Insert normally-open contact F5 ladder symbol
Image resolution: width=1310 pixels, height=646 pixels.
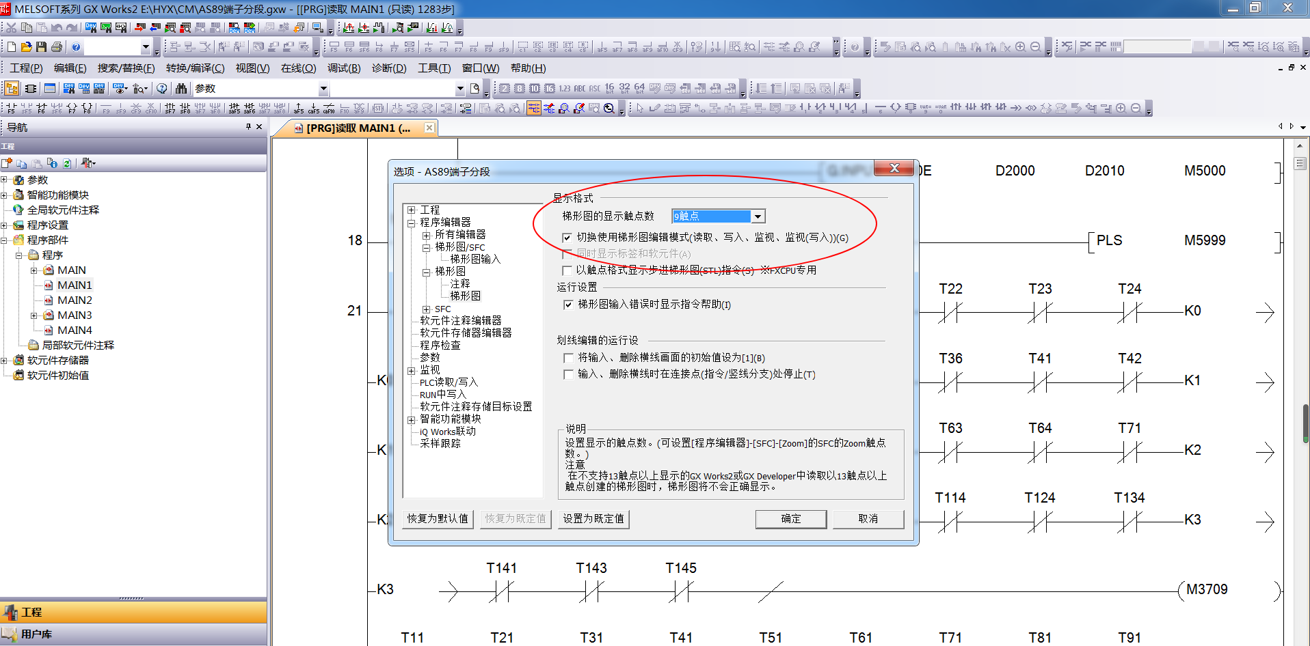[11, 108]
